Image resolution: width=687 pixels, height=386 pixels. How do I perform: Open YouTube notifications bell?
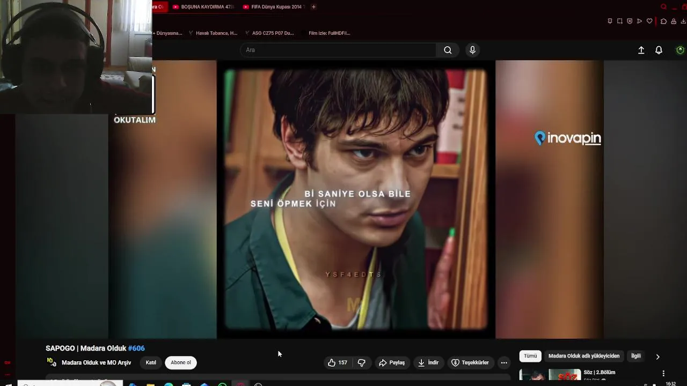659,50
